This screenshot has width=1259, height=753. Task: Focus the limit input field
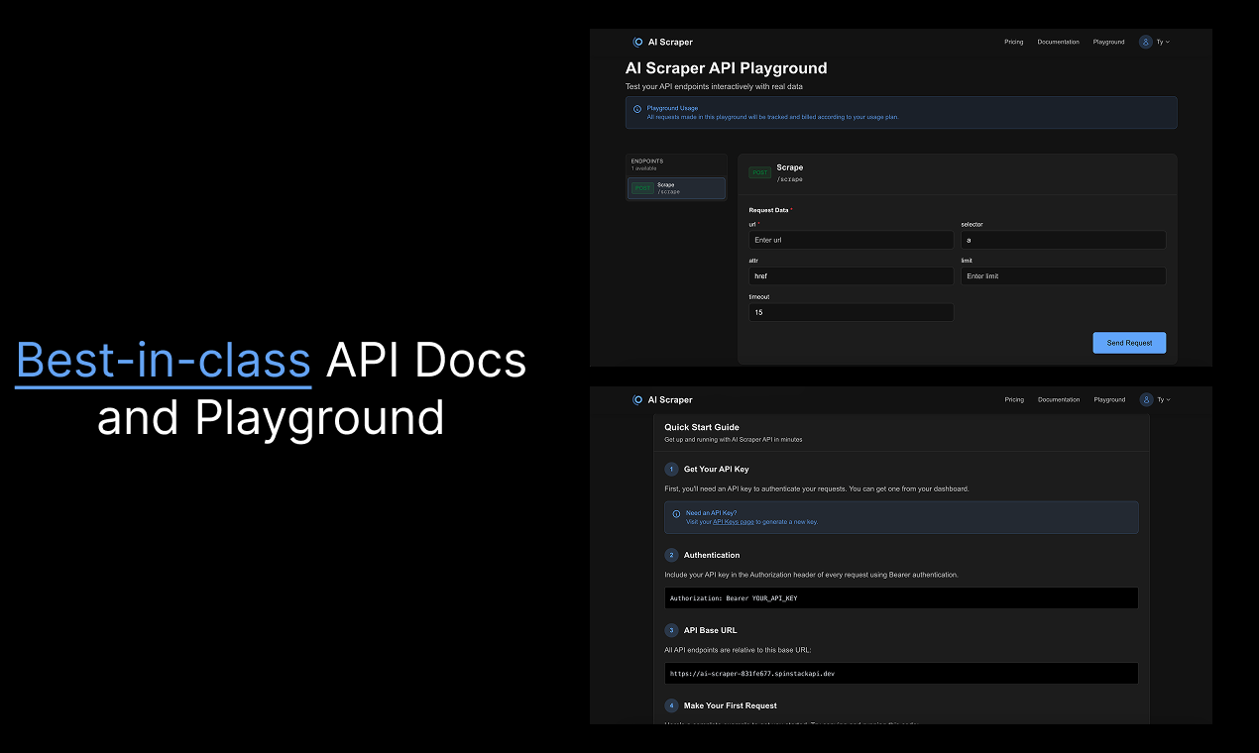tap(1063, 276)
